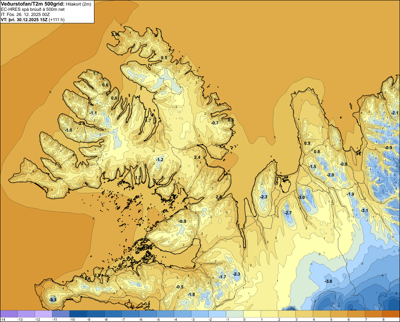This screenshot has width=400, height=322.
Task: Click the "-1.5" temperature value on map
Action: tap(312, 166)
